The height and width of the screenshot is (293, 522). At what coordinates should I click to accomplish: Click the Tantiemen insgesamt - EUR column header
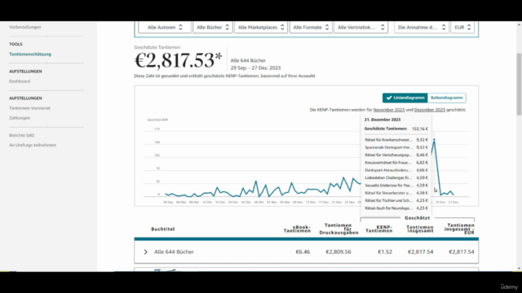(459, 229)
